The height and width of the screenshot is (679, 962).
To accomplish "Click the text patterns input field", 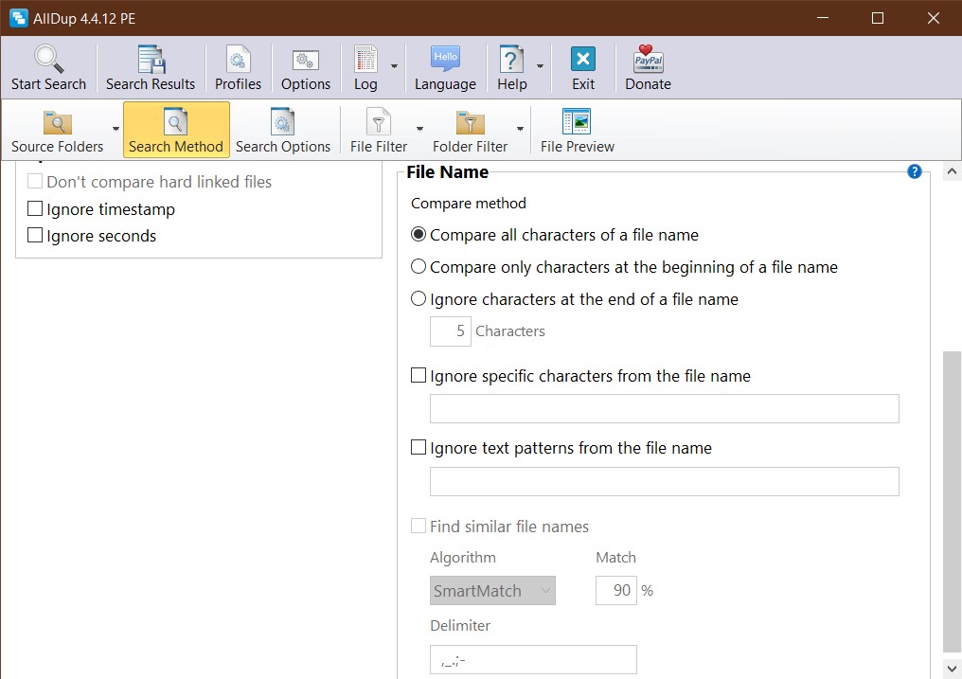I will [x=665, y=481].
